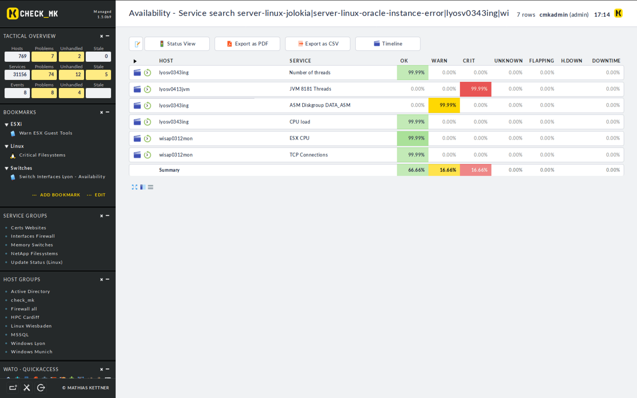The image size is (637, 398).
Task: Click green circular arrow icon for CPU load
Action: tap(148, 122)
